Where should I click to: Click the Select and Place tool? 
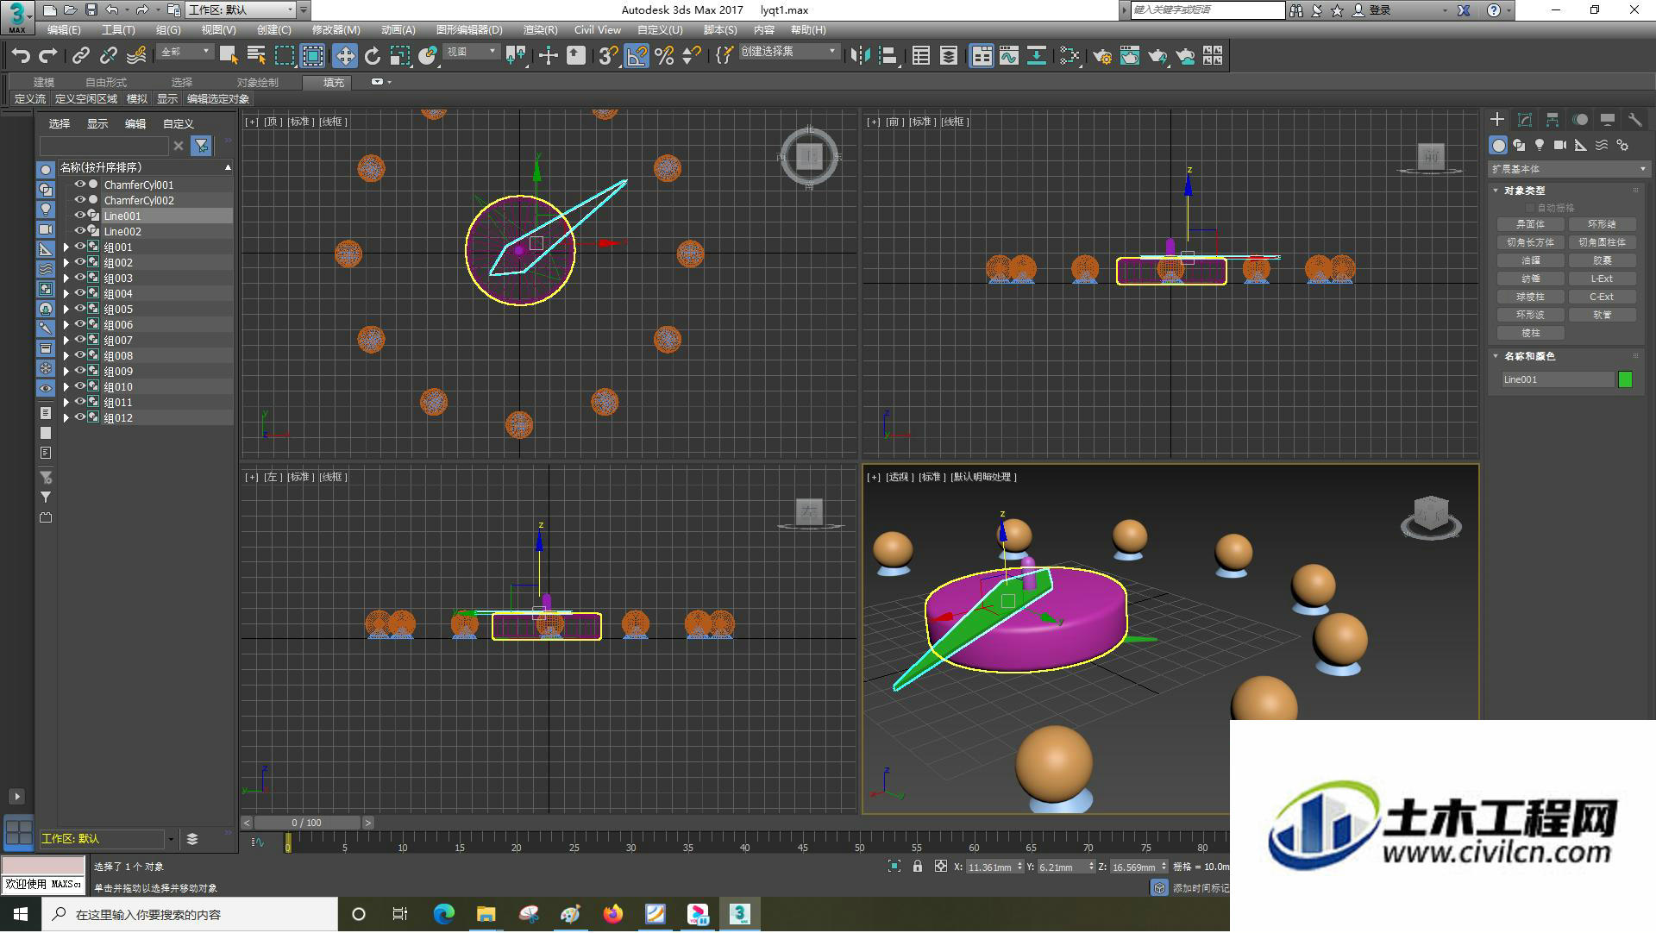428,56
